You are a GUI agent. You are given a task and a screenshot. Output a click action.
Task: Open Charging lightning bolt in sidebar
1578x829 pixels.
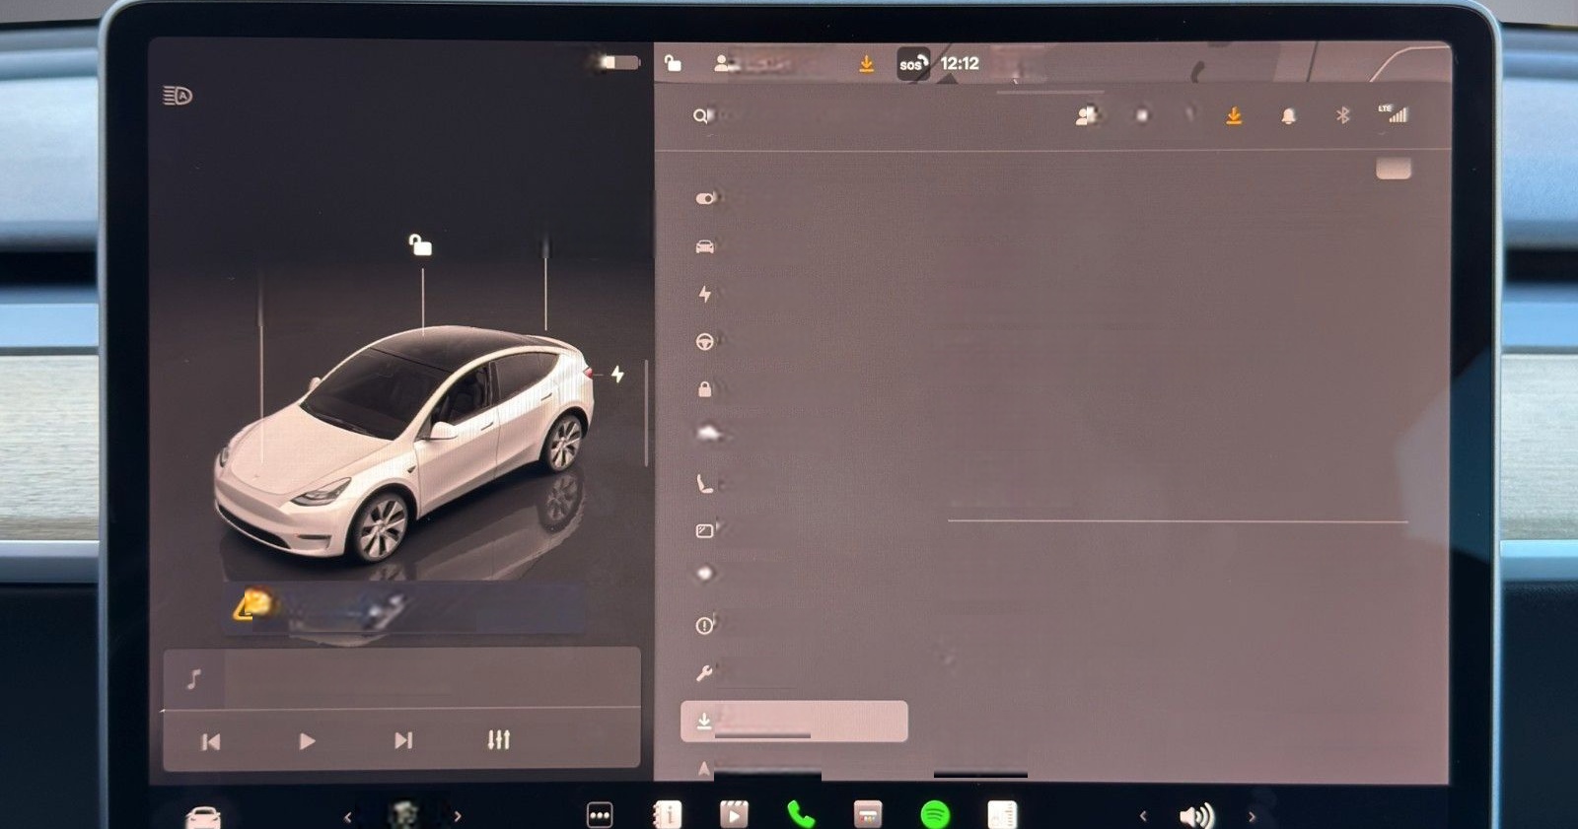pos(704,294)
